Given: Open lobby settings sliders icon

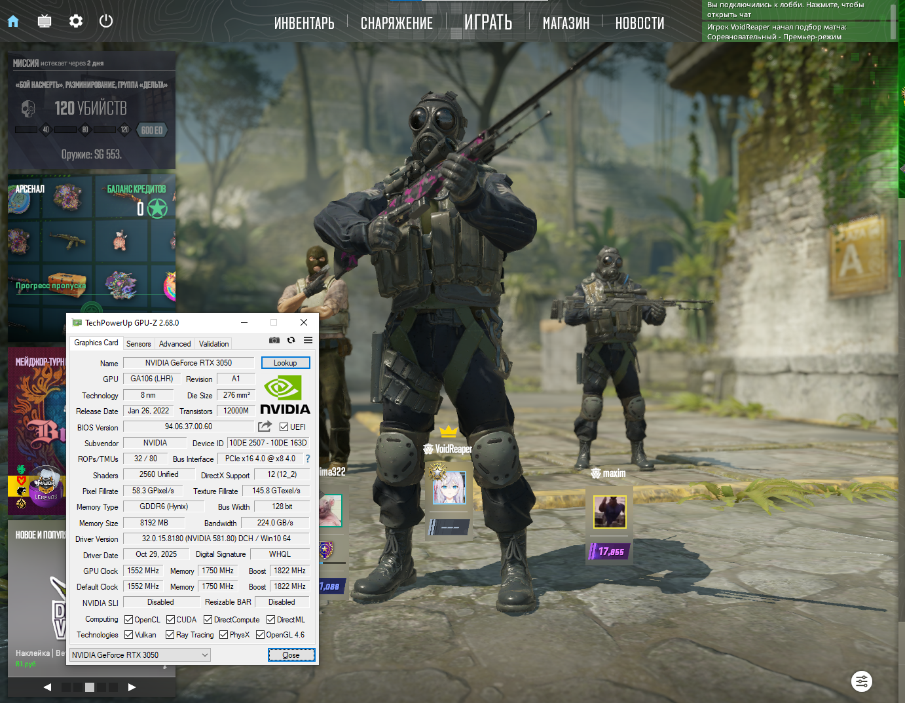Looking at the screenshot, I should pyautogui.click(x=862, y=681).
